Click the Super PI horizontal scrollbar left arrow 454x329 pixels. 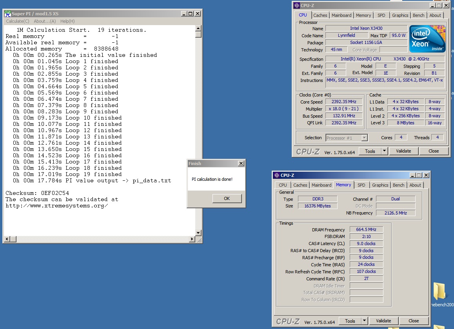[x=7, y=239]
